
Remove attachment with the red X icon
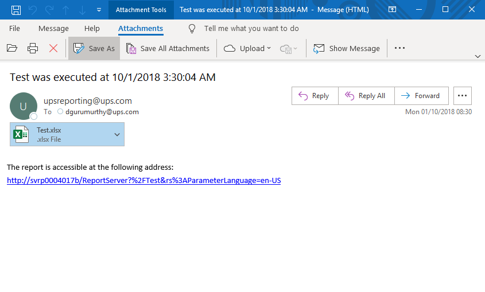(x=53, y=48)
